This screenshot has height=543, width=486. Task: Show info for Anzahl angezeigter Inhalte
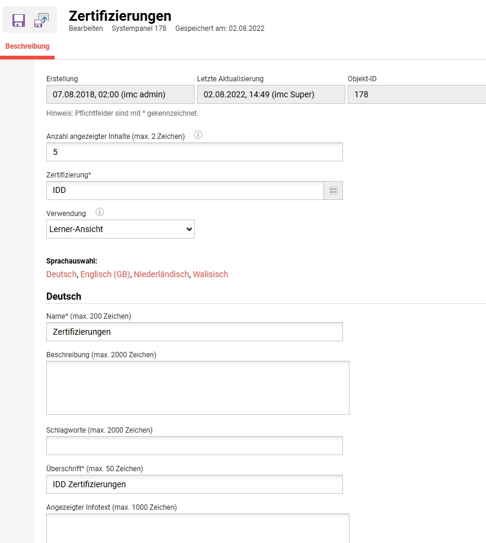click(198, 135)
